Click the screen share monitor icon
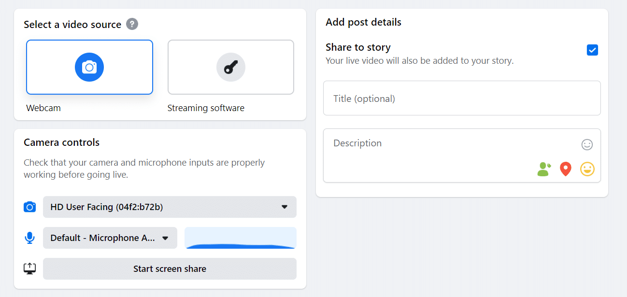The image size is (627, 297). (x=30, y=269)
